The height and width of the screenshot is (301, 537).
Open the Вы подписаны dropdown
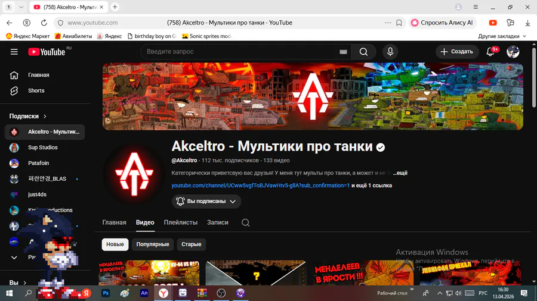pos(206,201)
